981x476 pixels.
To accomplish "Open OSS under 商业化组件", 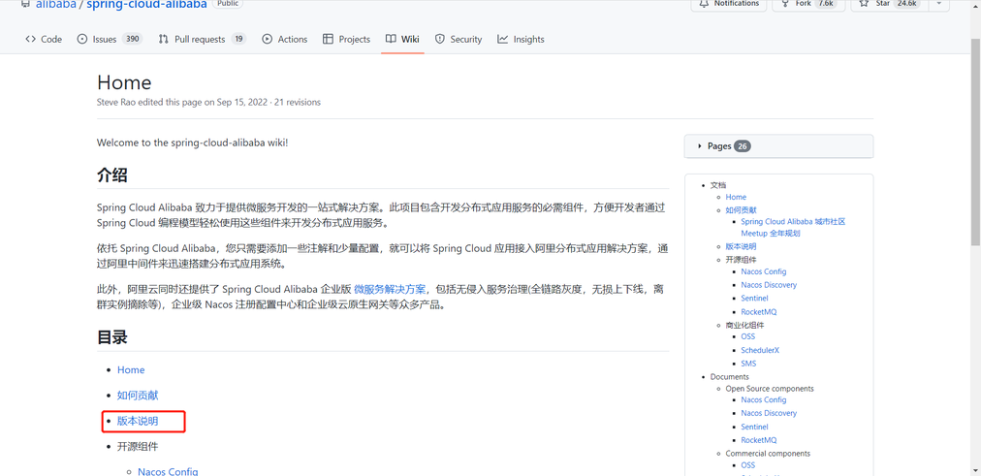I will tap(747, 336).
